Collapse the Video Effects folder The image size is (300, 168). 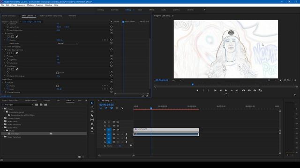pos(2,127)
